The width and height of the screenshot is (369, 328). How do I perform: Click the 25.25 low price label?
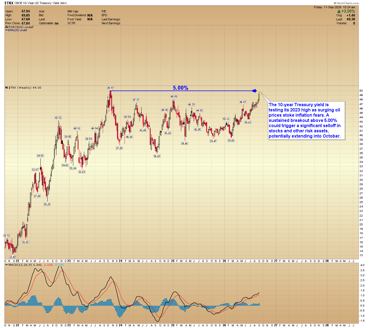pyautogui.click(x=47, y=204)
